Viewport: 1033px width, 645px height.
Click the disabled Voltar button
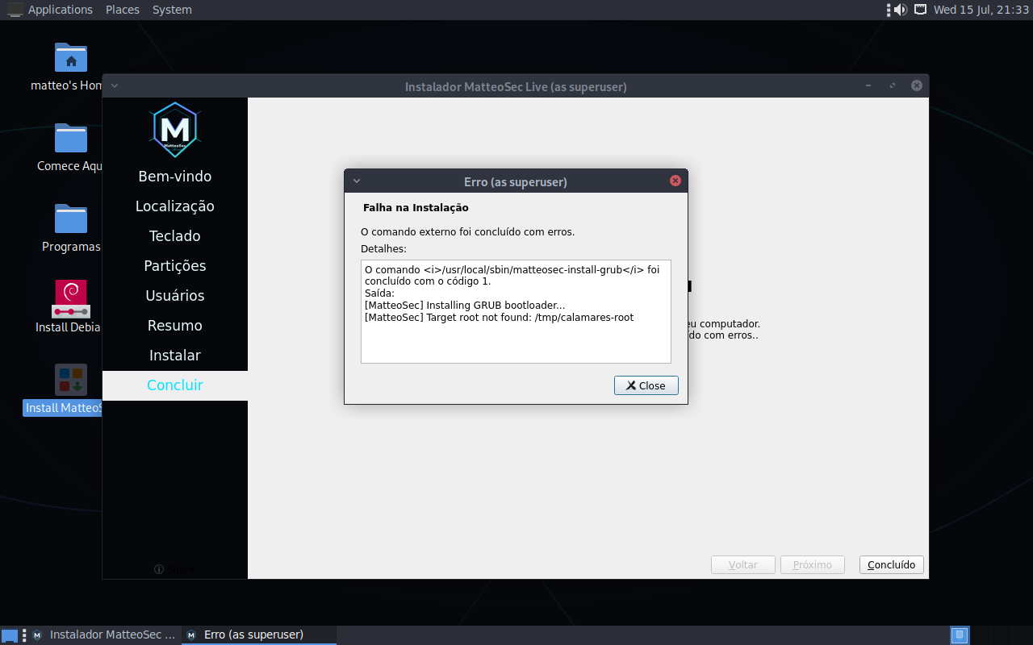pos(743,564)
